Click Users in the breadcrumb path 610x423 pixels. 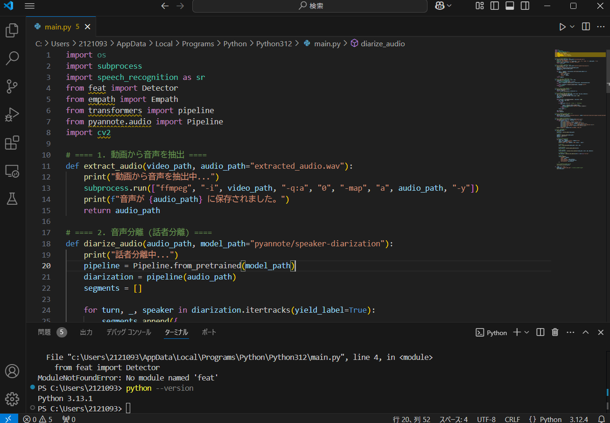60,43
